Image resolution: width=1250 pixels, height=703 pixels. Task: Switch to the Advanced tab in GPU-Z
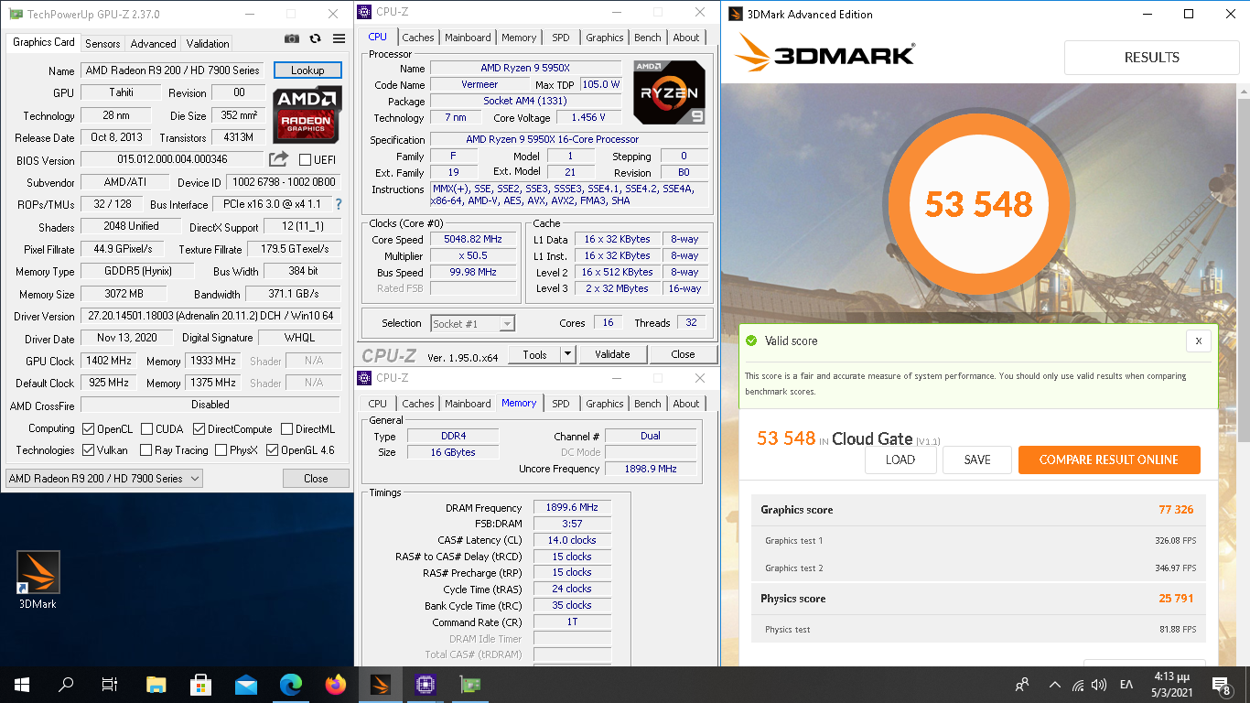153,43
